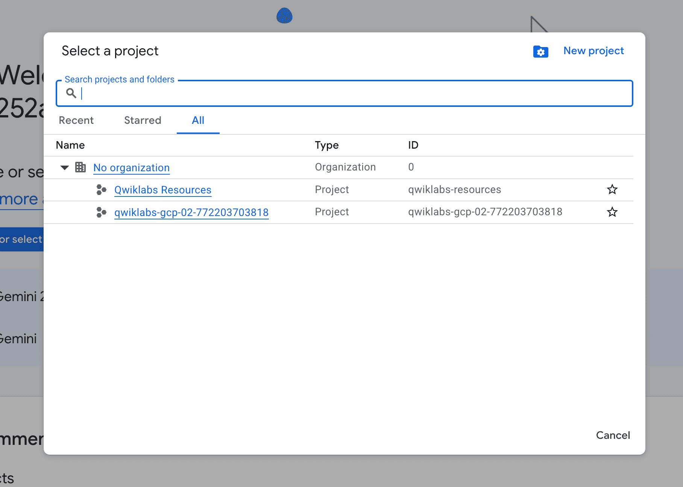Click the ID cell qwiklabs-gcp-02-772203703818
683x487 pixels.
tap(485, 212)
